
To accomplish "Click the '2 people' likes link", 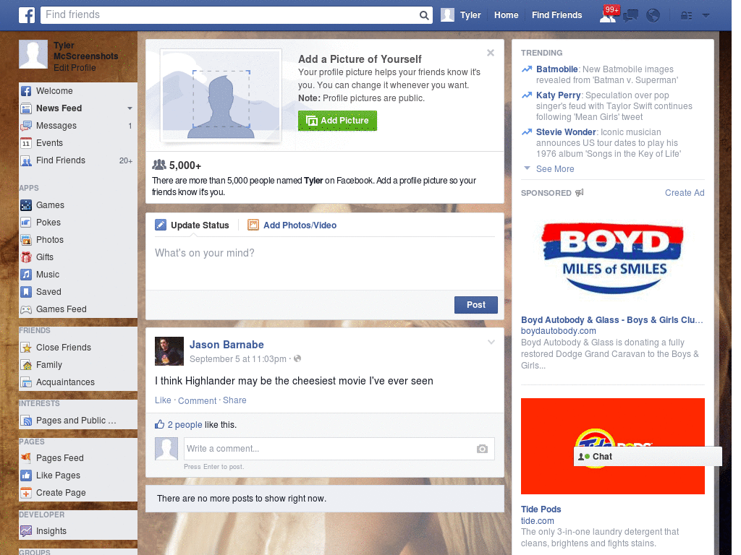I will click(185, 425).
